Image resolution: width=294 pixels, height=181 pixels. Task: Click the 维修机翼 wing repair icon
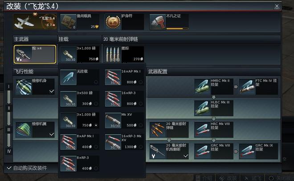coord(24,130)
